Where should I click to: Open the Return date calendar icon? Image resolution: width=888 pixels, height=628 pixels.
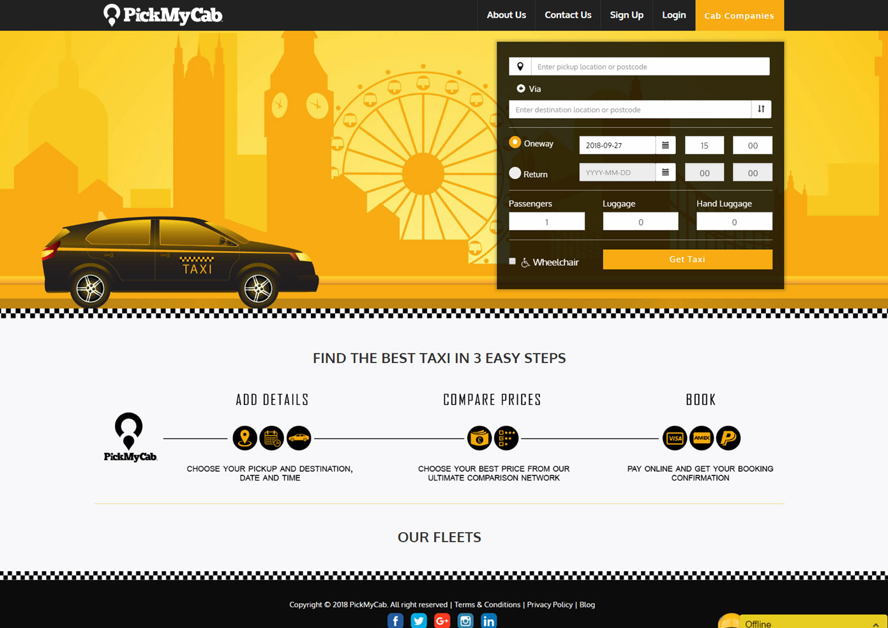tap(665, 172)
